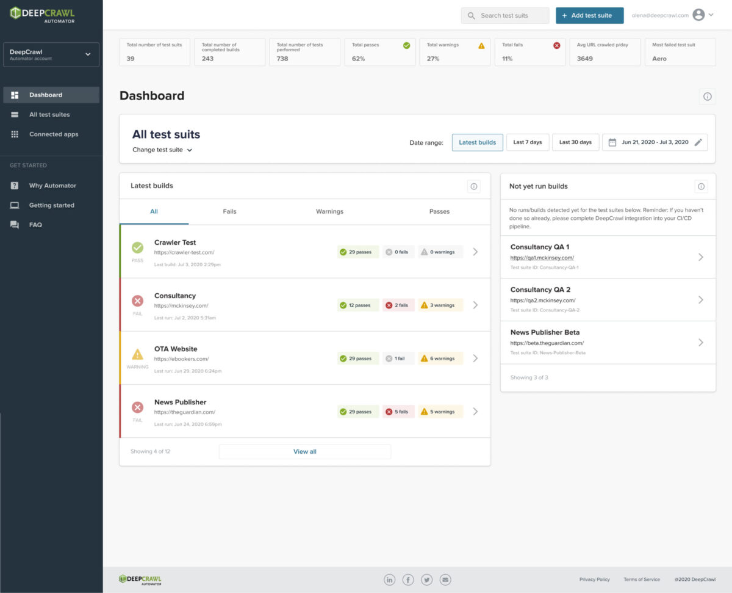
Task: Click the user avatar icon
Action: click(x=698, y=15)
